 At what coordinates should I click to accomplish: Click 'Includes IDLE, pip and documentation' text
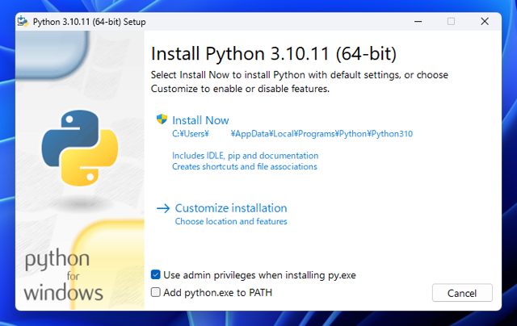tap(246, 156)
